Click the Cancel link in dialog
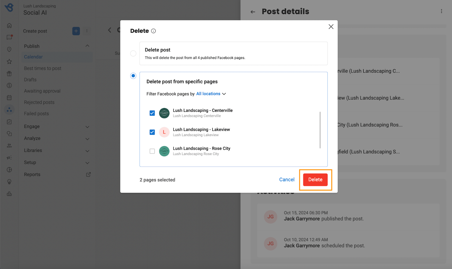The image size is (452, 269). [287, 180]
